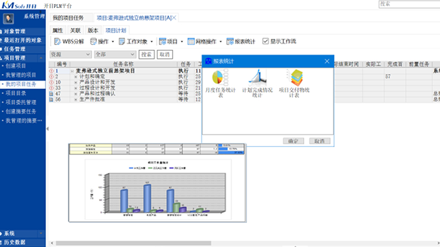
Task: Switch to the 属性 tab
Action: pyautogui.click(x=58, y=30)
